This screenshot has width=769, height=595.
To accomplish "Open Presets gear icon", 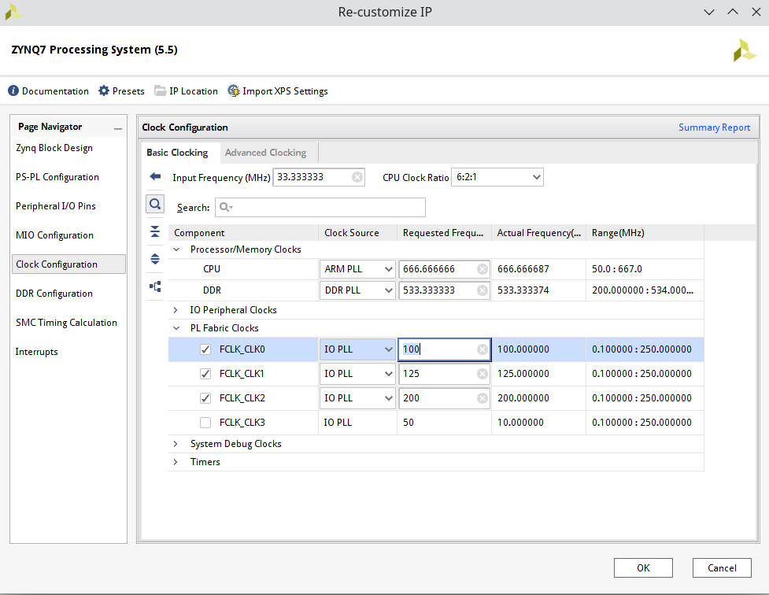I will (x=103, y=91).
